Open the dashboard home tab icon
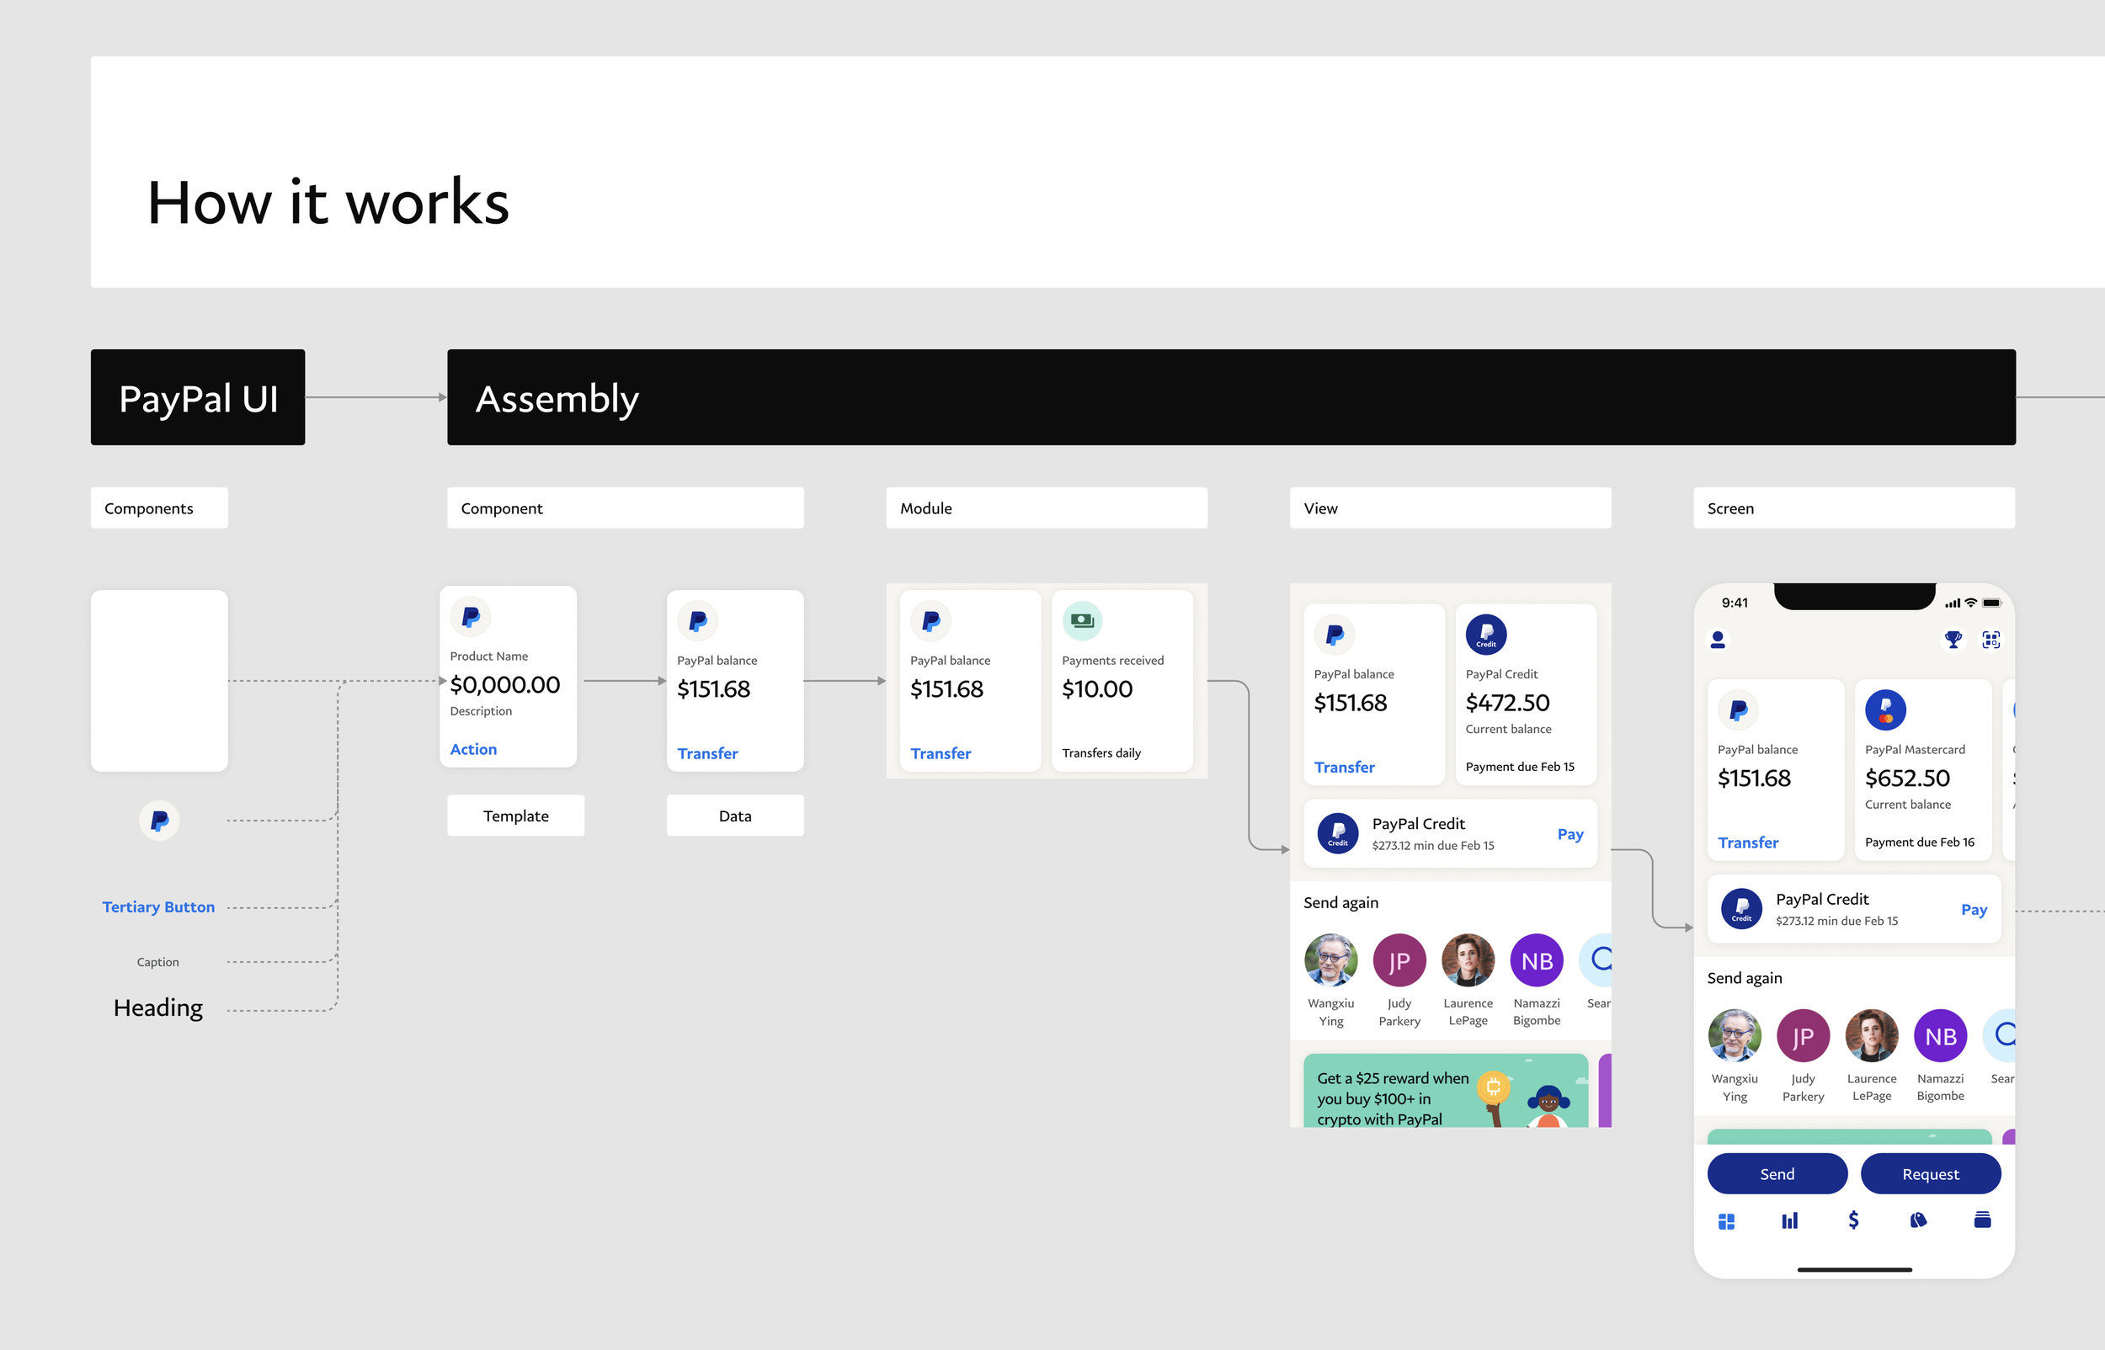This screenshot has height=1350, width=2105. point(1726,1221)
